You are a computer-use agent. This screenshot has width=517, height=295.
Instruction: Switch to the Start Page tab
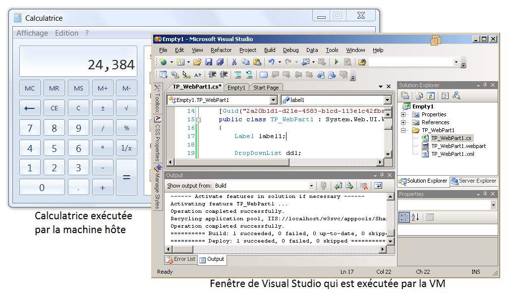pyautogui.click(x=266, y=88)
